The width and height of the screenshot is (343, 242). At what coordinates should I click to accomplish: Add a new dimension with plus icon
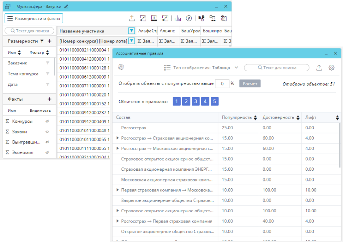pos(49,41)
